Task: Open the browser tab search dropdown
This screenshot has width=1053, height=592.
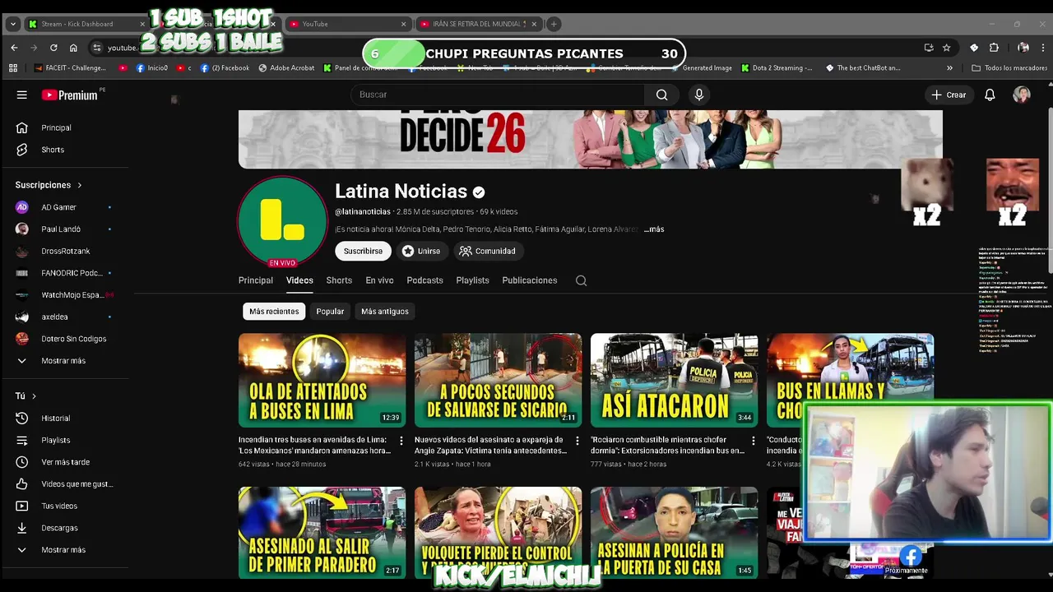Action: point(12,24)
